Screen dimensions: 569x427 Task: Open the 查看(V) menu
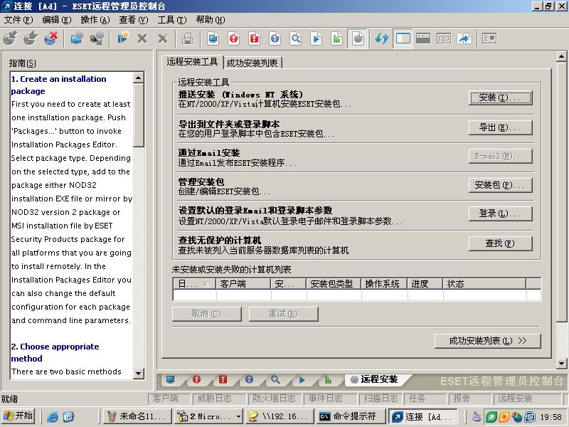pos(133,20)
